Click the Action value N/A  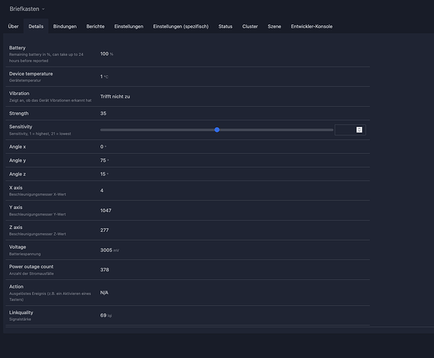click(104, 293)
